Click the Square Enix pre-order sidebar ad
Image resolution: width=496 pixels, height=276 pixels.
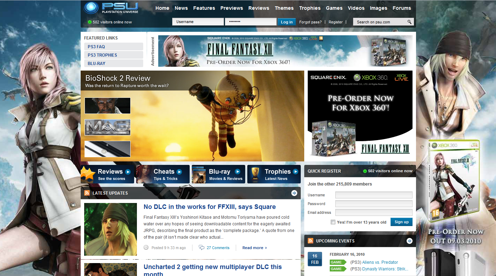pyautogui.click(x=360, y=114)
